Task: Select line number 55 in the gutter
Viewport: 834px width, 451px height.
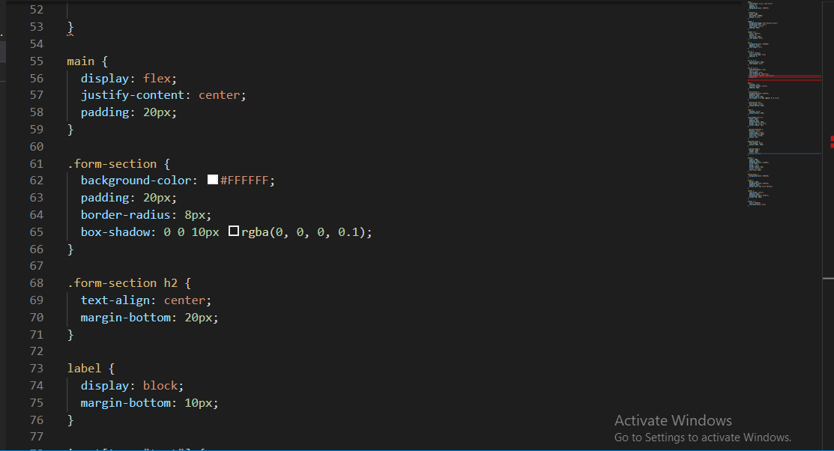Action: point(36,61)
